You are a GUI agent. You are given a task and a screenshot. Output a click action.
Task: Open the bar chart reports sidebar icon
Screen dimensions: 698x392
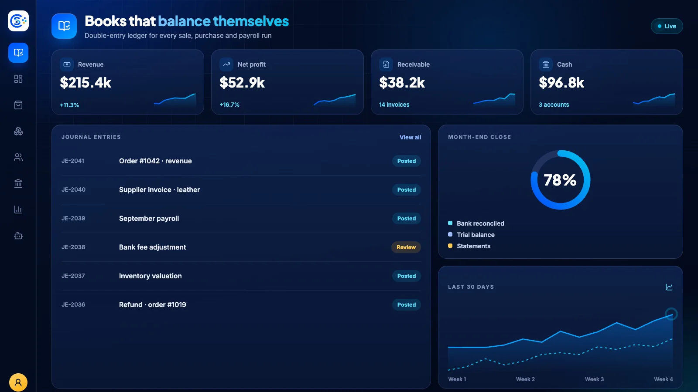[18, 210]
